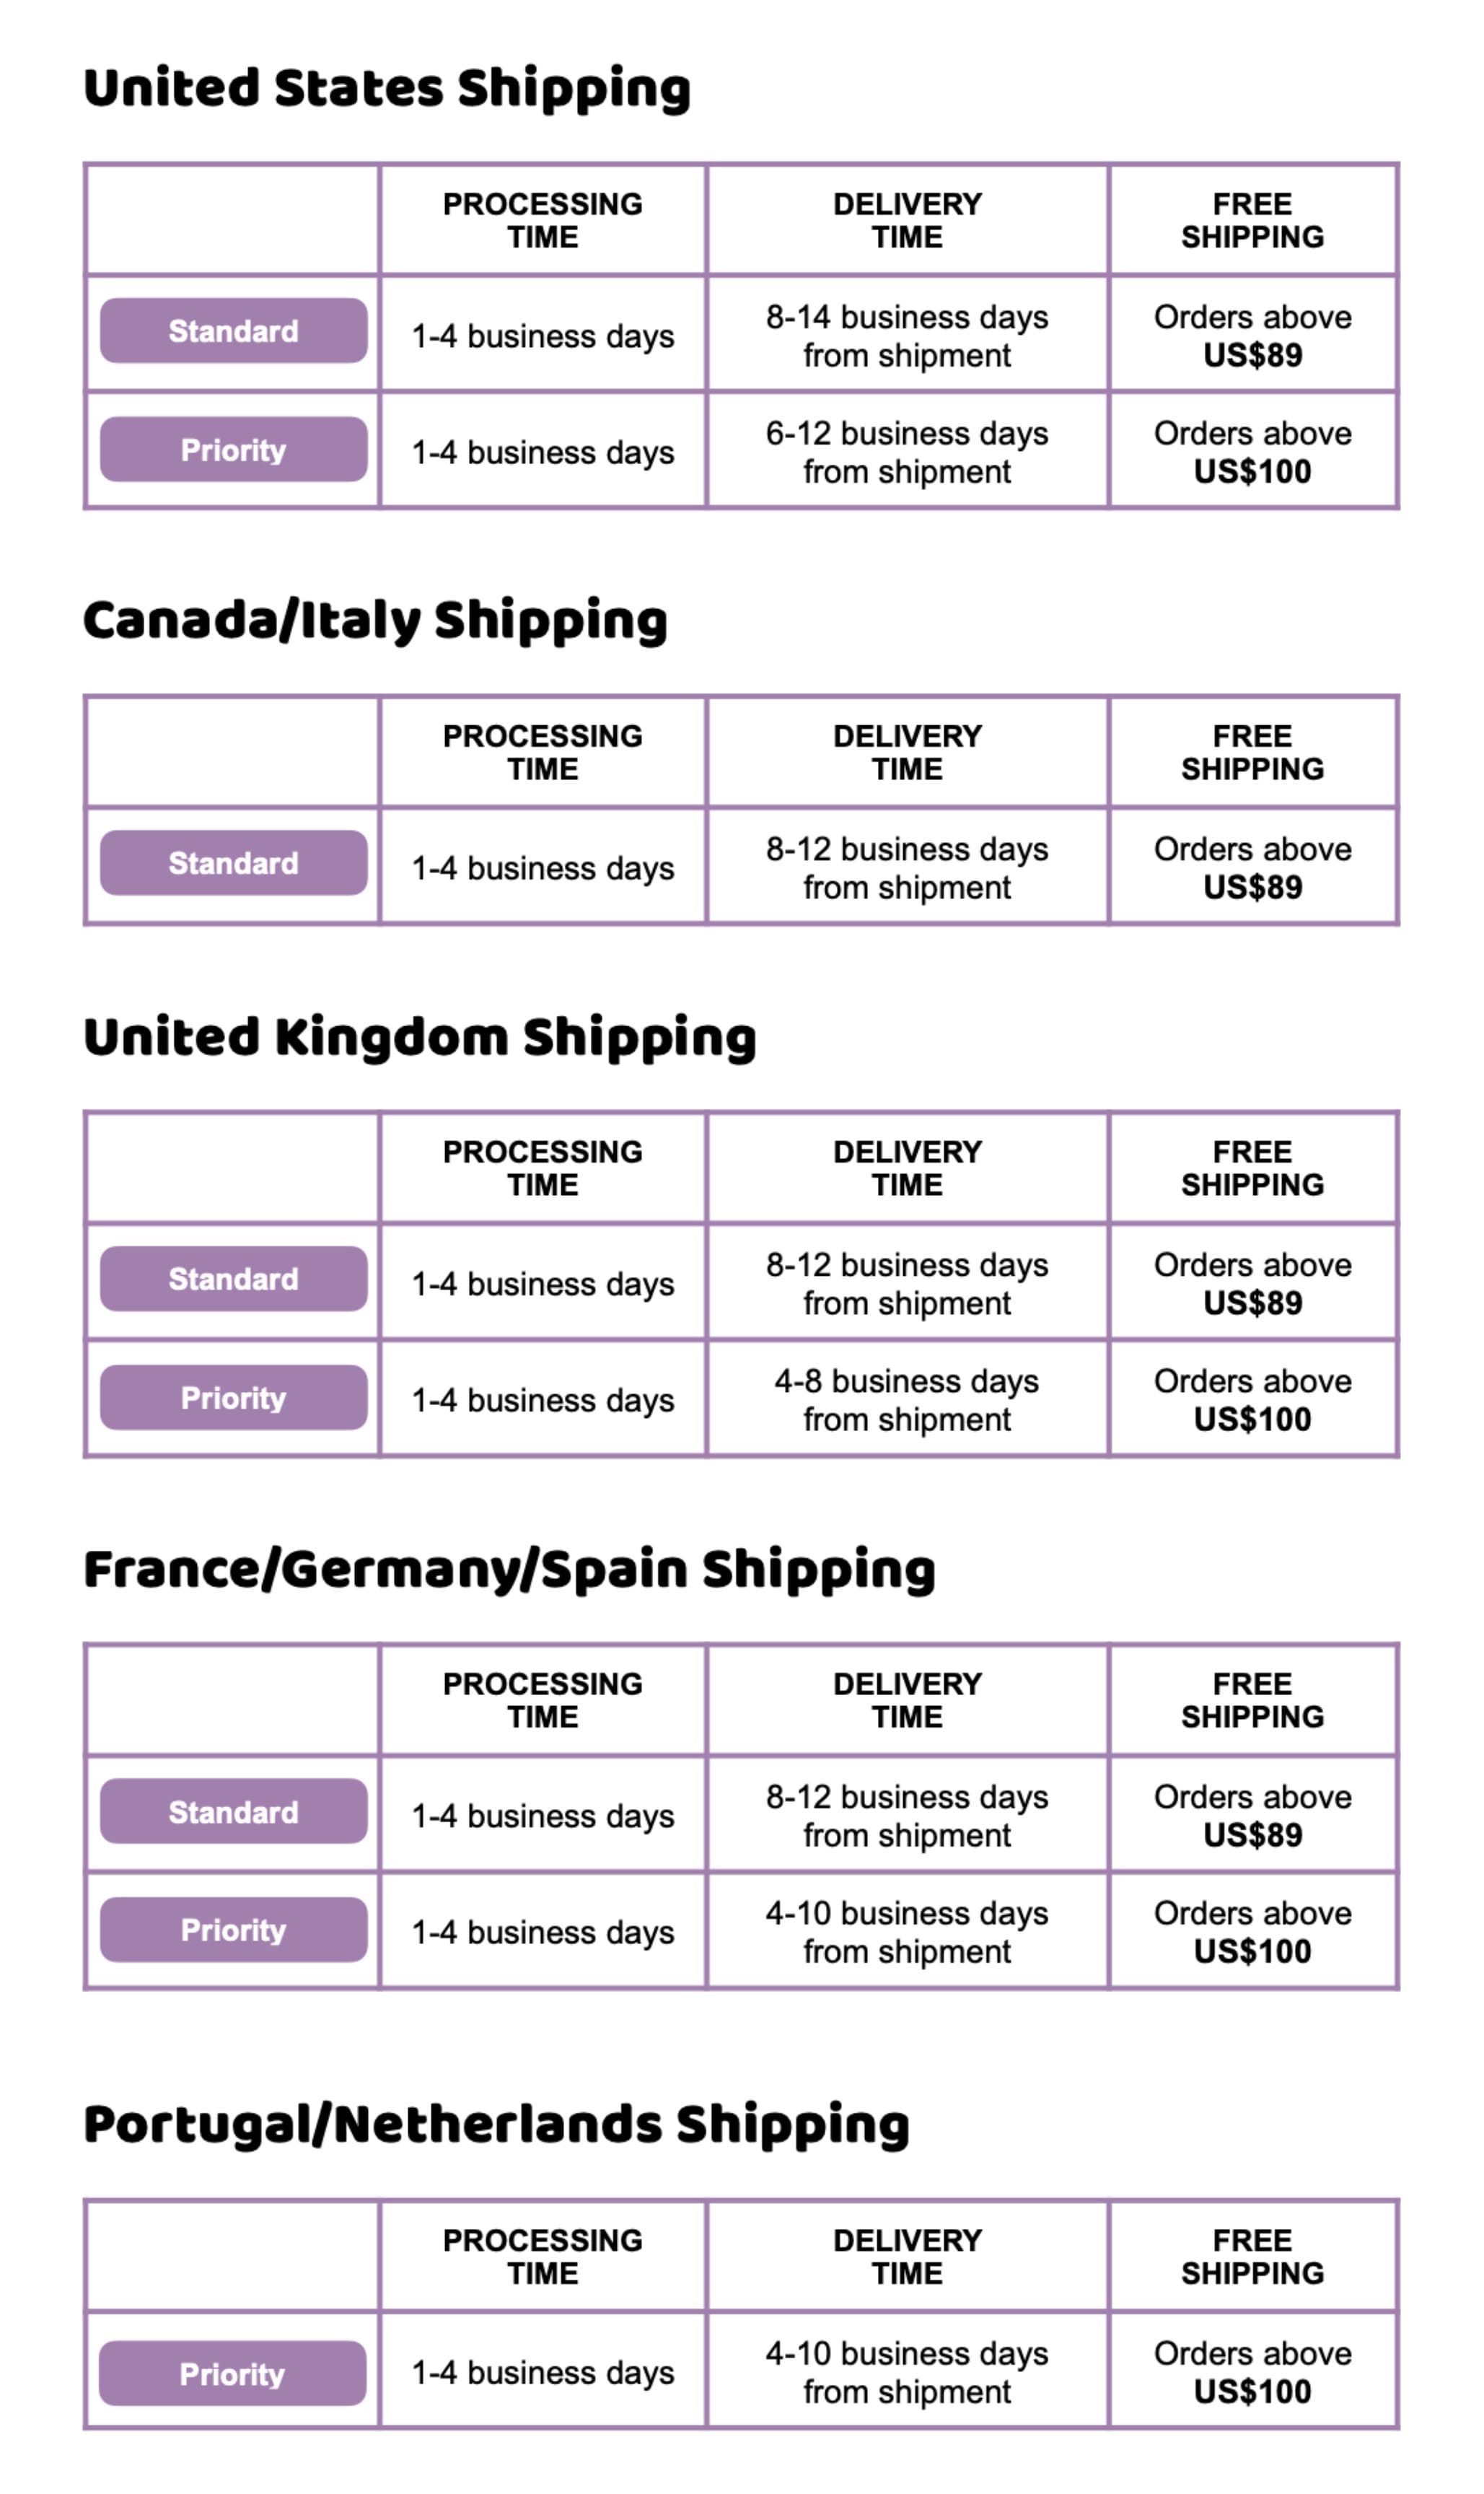Click the Processing Time header in the US table
Viewport: 1484px width, 2494px height.
click(543, 220)
